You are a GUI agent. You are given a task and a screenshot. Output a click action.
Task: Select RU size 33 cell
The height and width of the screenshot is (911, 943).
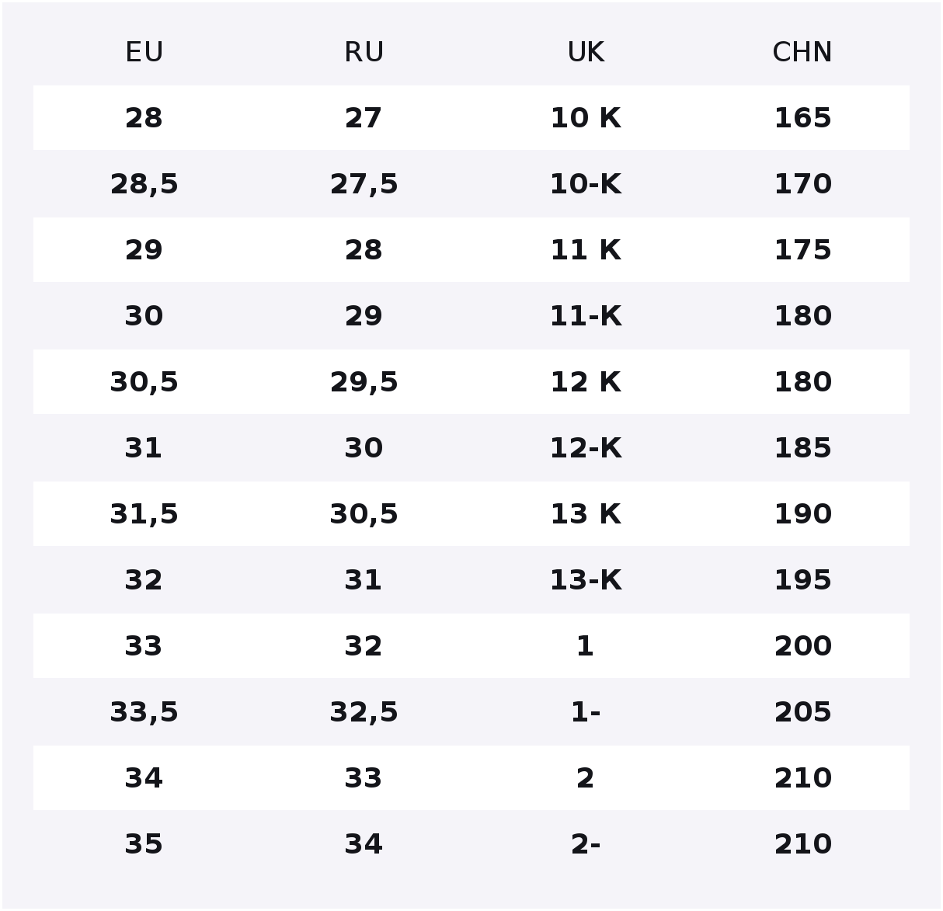click(x=364, y=778)
